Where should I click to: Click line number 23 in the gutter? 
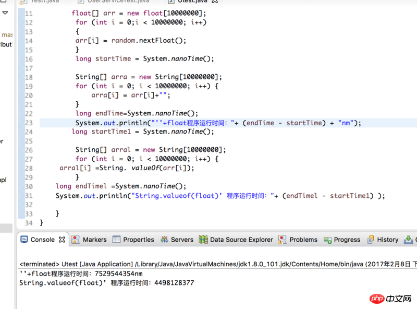(x=29, y=123)
